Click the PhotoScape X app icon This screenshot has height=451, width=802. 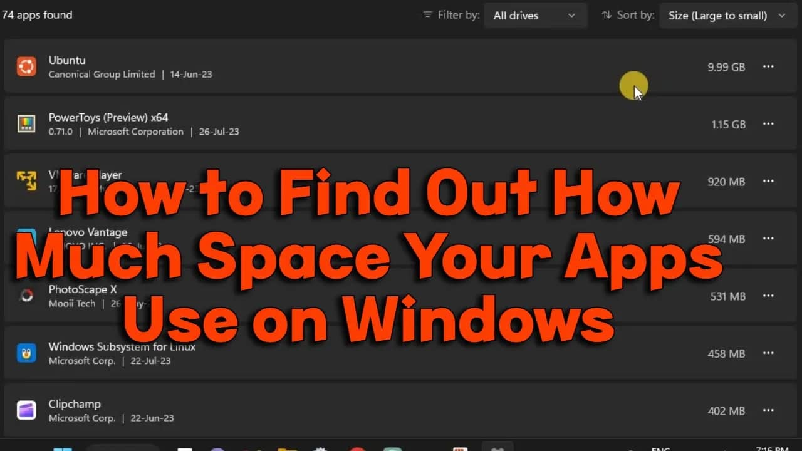26,295
